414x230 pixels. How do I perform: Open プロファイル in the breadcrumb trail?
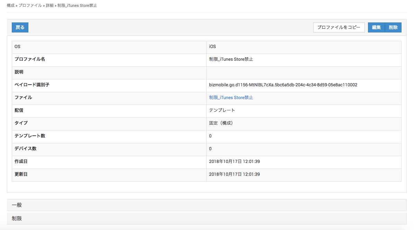coord(30,6)
